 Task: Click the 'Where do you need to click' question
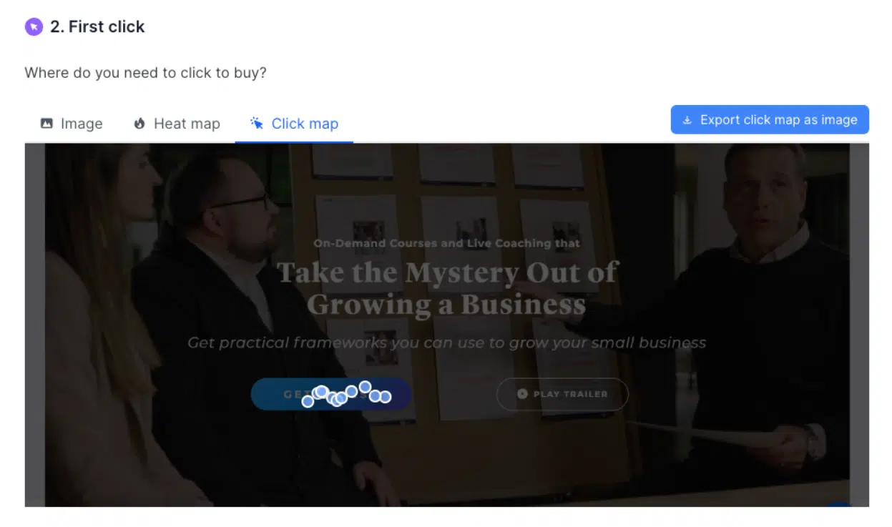coord(145,73)
